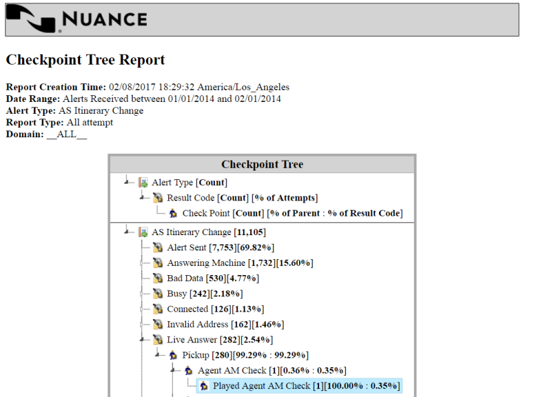Viewport: 534px width, 397px height.
Task: Expand the Invalid Address node
Action: [142, 324]
